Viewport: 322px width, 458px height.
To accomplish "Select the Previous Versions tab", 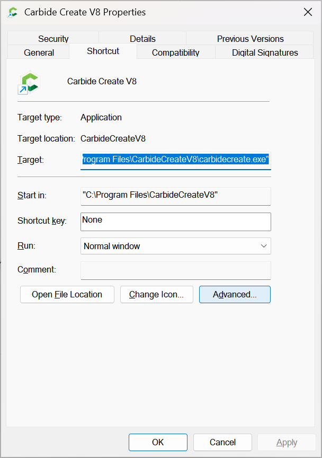I will coord(250,39).
